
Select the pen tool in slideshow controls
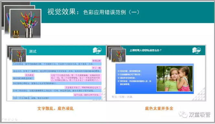3,119
